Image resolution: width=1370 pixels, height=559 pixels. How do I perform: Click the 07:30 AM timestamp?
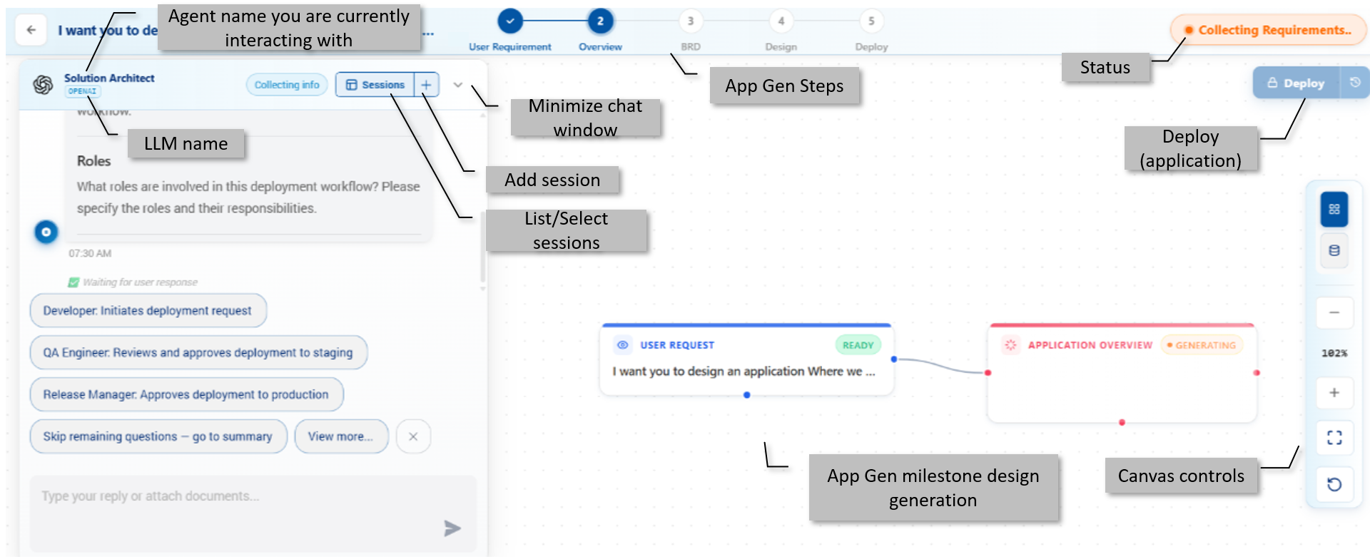(x=90, y=253)
